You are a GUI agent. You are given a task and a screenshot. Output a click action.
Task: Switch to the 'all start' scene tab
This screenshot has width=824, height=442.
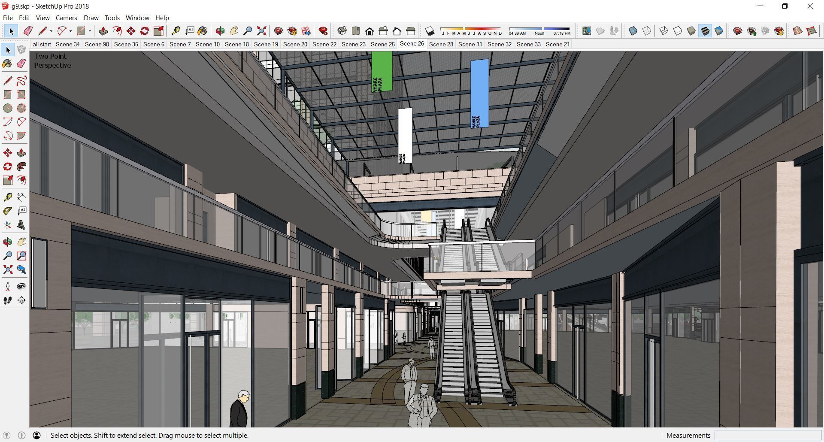point(42,44)
